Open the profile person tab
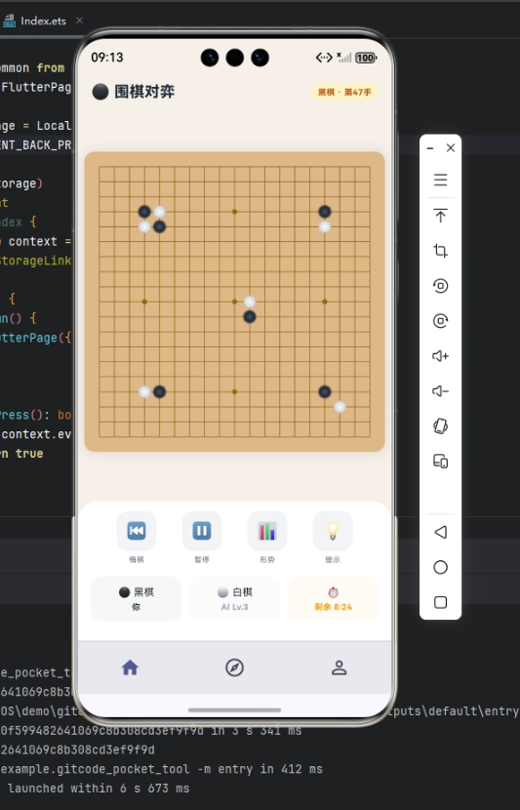The width and height of the screenshot is (520, 810). coord(339,668)
